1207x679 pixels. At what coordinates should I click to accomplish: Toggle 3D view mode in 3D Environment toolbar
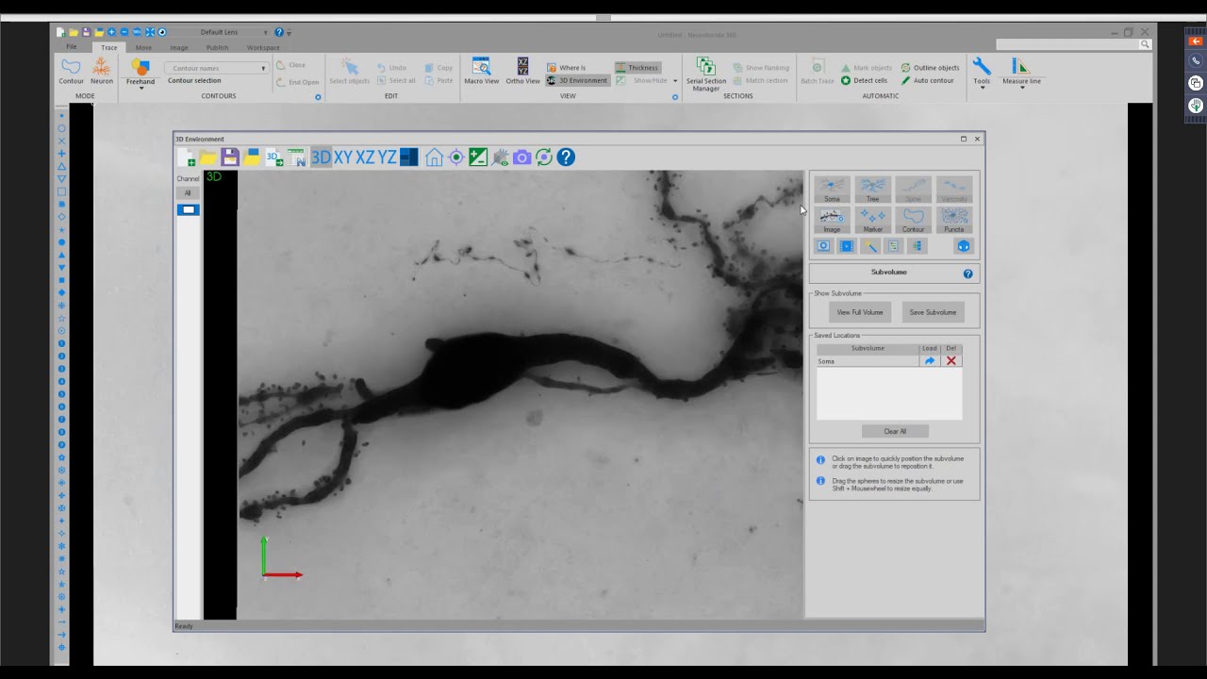321,157
